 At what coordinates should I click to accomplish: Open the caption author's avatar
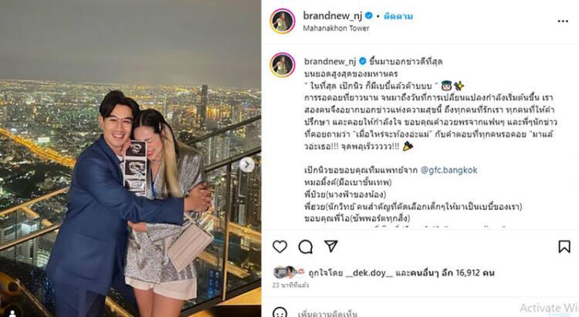pos(283,65)
